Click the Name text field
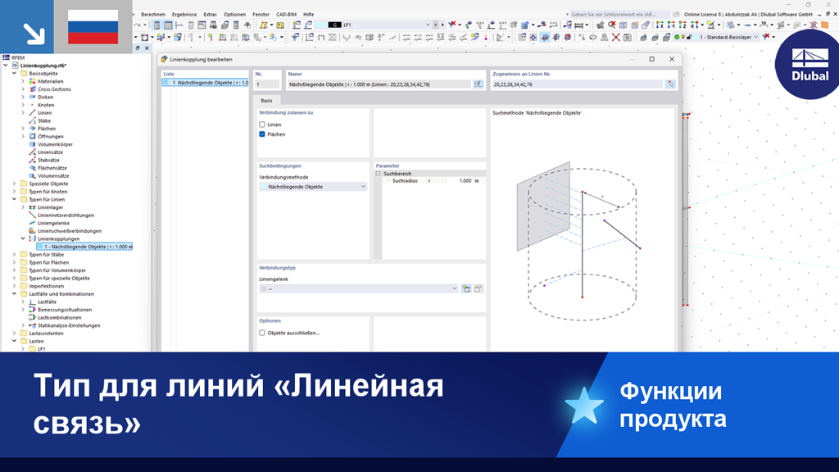Viewport: 839px width, 472px height. [379, 84]
